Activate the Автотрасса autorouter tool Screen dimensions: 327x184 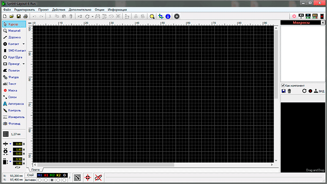coord(14,104)
